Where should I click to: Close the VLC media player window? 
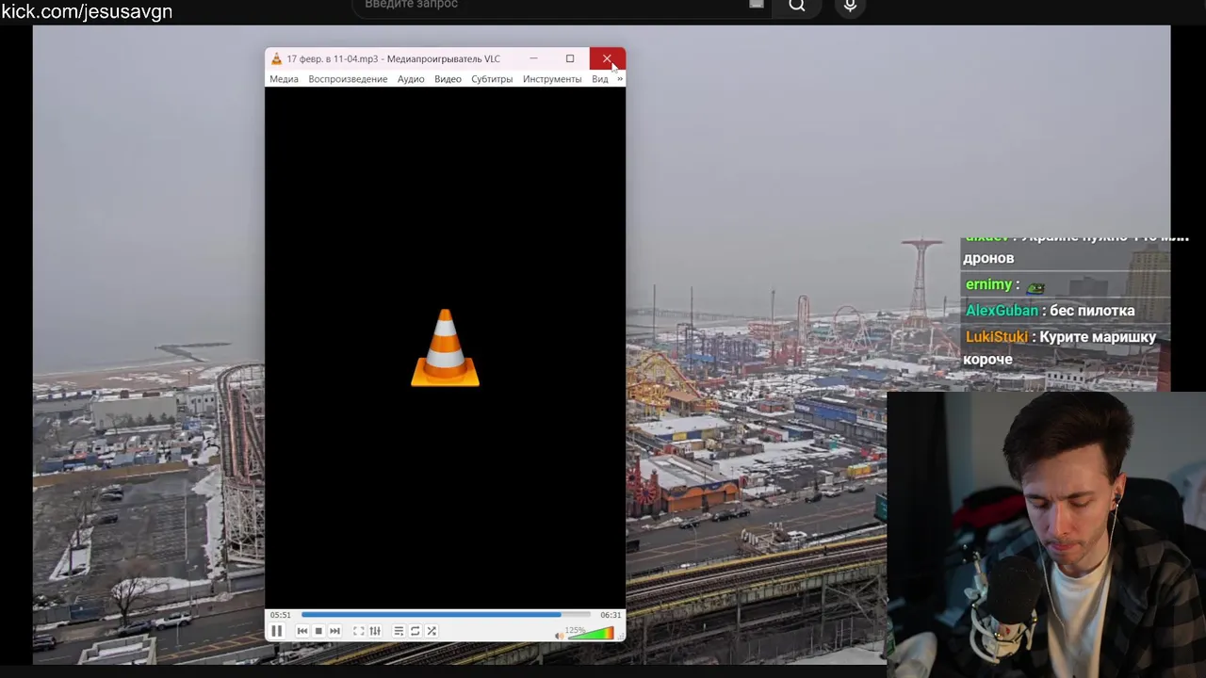607,58
